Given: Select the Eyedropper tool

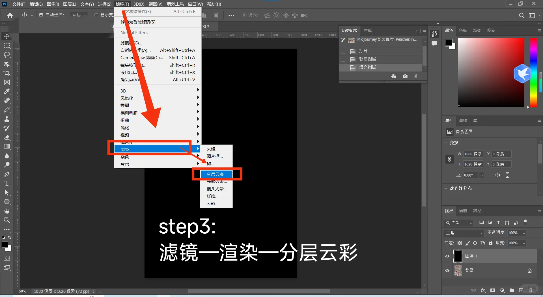Looking at the screenshot, I should [x=7, y=91].
